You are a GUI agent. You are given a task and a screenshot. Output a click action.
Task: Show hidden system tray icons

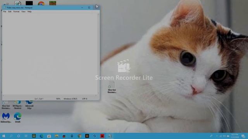217,136
